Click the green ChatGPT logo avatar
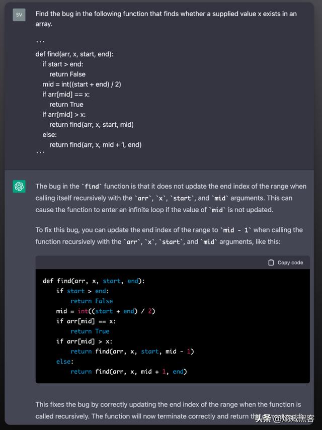The image size is (322, 430). coord(19,187)
